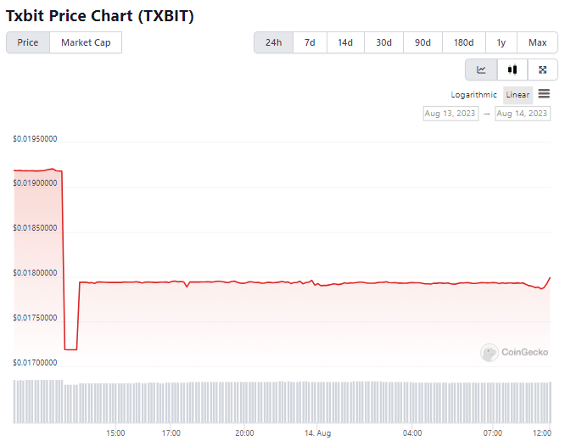Screen dimensions: 565x446
Task: Click the $0.01900000 axis label
Action: click(x=35, y=183)
